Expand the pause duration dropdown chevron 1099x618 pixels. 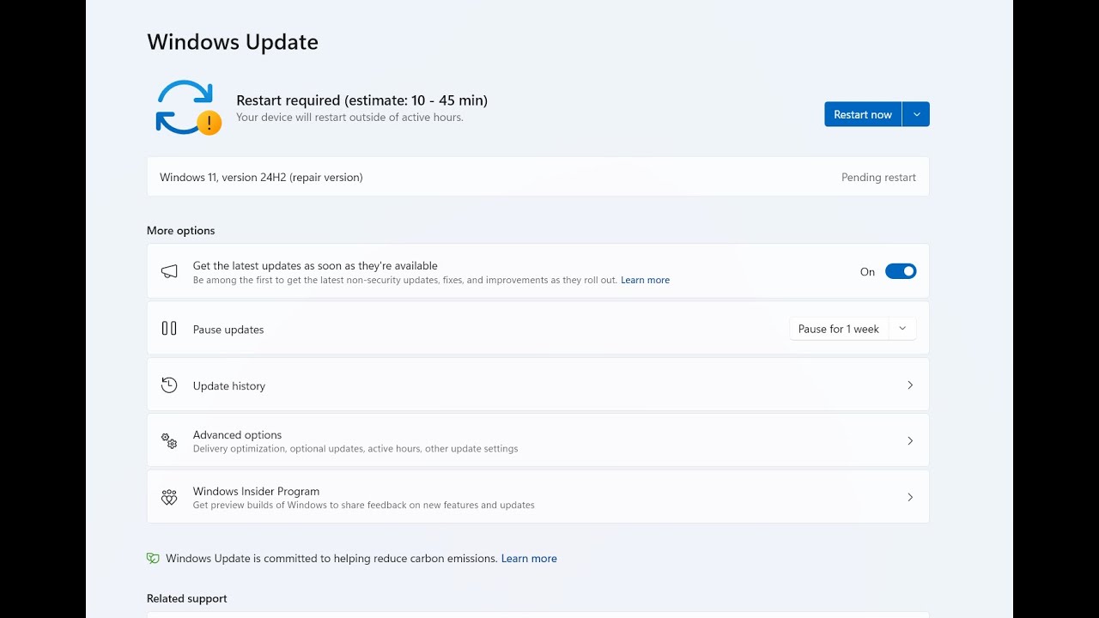click(902, 329)
